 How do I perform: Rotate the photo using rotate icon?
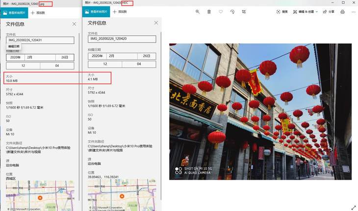(x=232, y=11)
